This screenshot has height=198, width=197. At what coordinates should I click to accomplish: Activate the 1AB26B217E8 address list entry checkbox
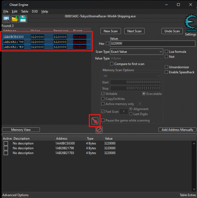6,153
